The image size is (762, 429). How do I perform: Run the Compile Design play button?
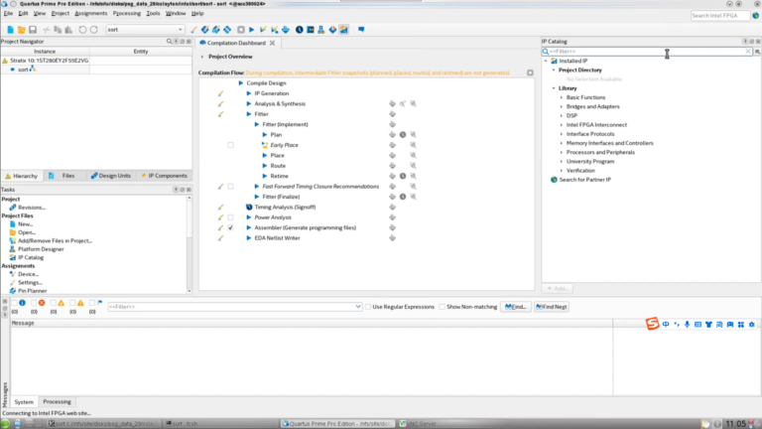tap(240, 83)
